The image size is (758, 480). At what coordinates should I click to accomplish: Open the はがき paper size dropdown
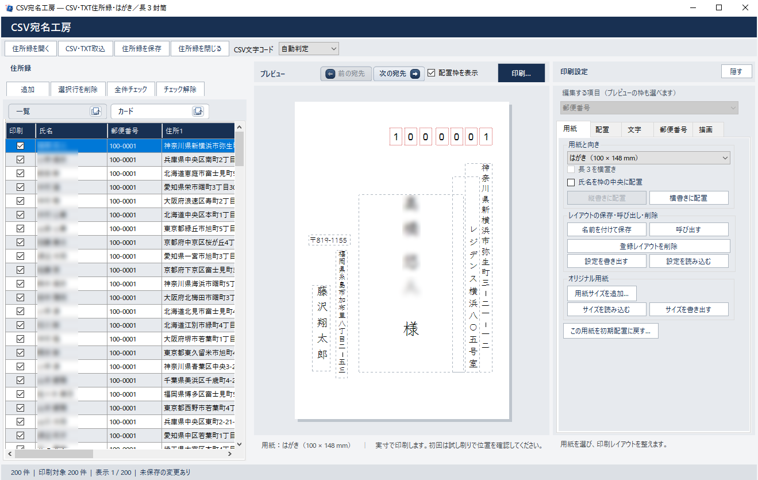tap(648, 158)
